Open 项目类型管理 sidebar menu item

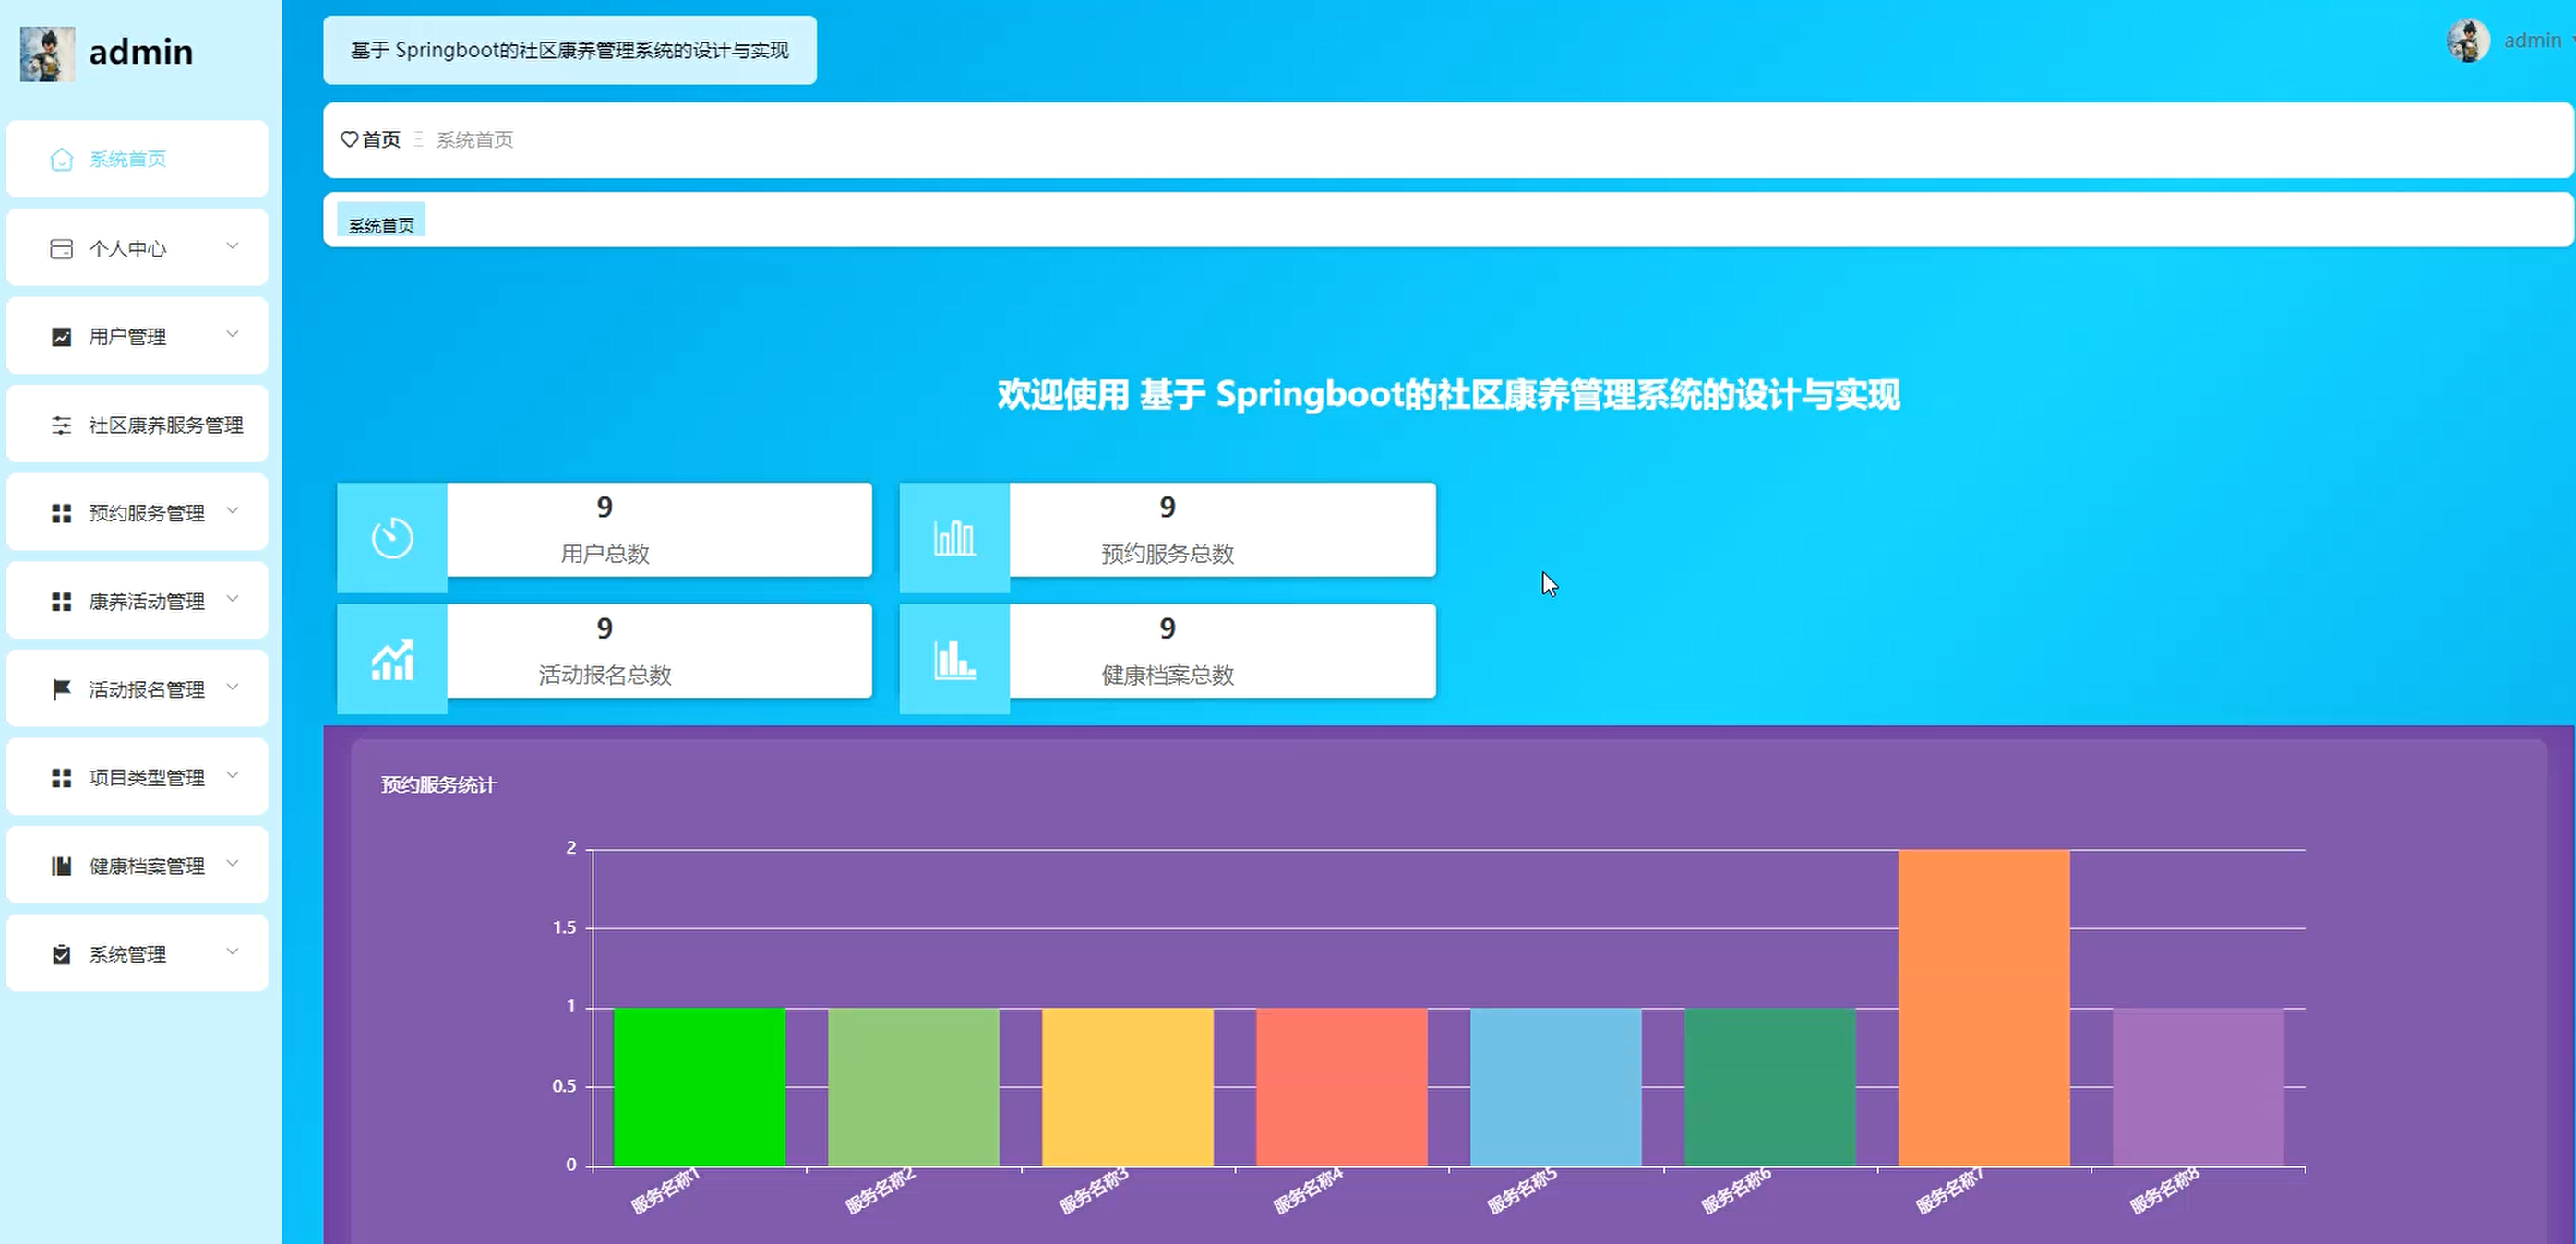137,777
